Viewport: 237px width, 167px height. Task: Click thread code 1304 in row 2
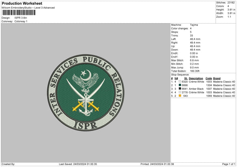(x=209, y=85)
